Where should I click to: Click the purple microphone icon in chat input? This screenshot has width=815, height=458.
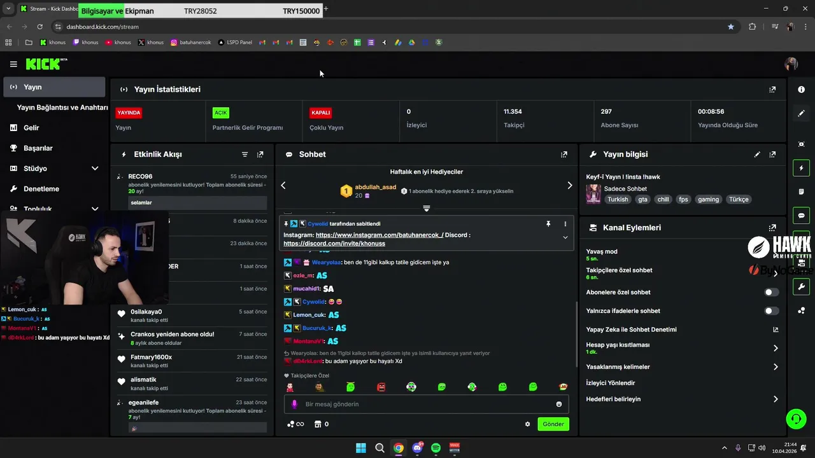click(x=294, y=404)
